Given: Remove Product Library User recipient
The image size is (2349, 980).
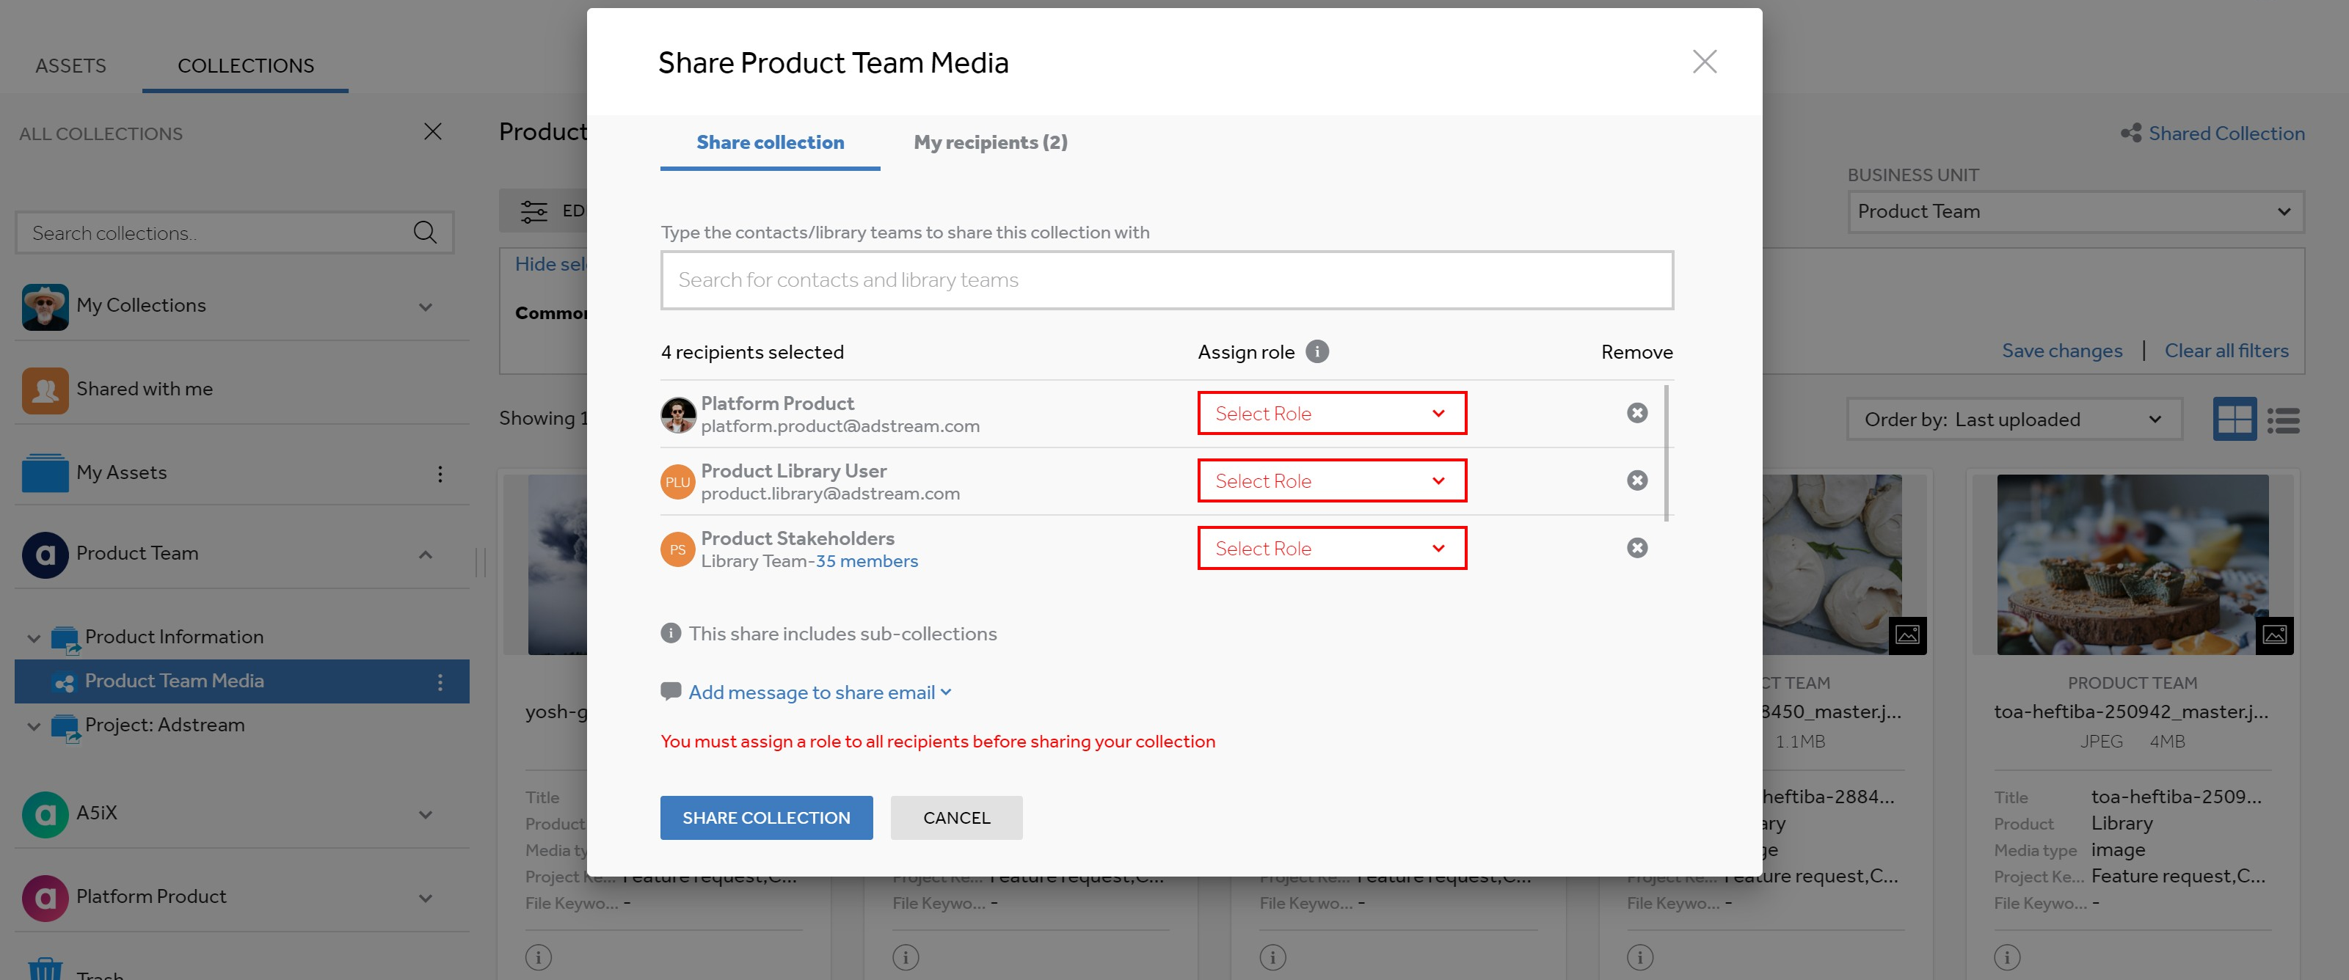Looking at the screenshot, I should 1637,480.
